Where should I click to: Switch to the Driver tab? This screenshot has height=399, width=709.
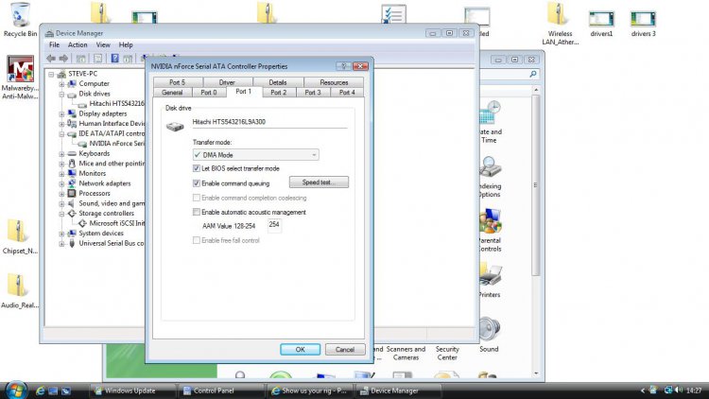(227, 82)
